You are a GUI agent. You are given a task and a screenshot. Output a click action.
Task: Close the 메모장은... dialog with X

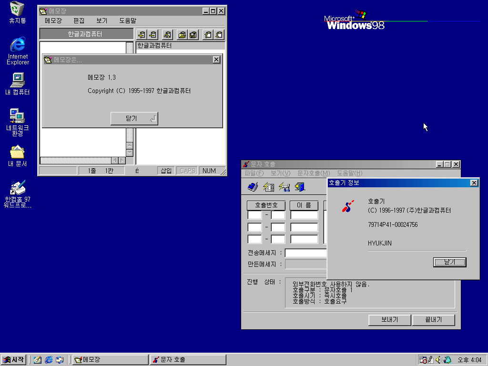[216, 60]
